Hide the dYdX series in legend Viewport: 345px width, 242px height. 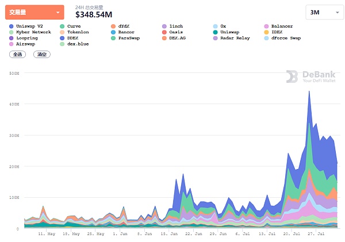point(124,26)
